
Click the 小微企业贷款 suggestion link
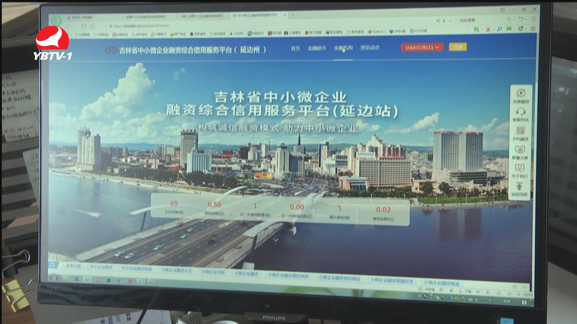[213, 272]
